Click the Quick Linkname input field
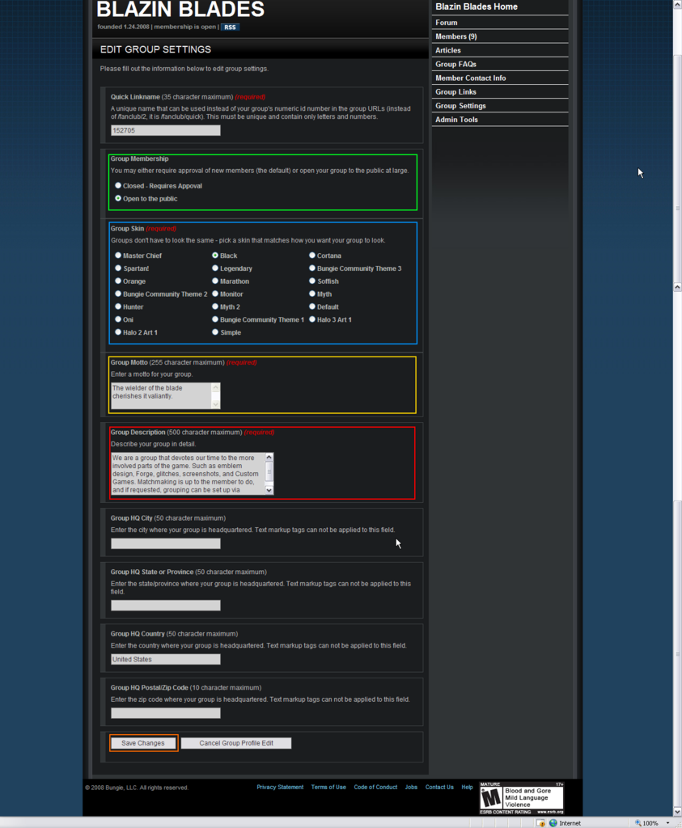682x828 pixels. click(166, 130)
